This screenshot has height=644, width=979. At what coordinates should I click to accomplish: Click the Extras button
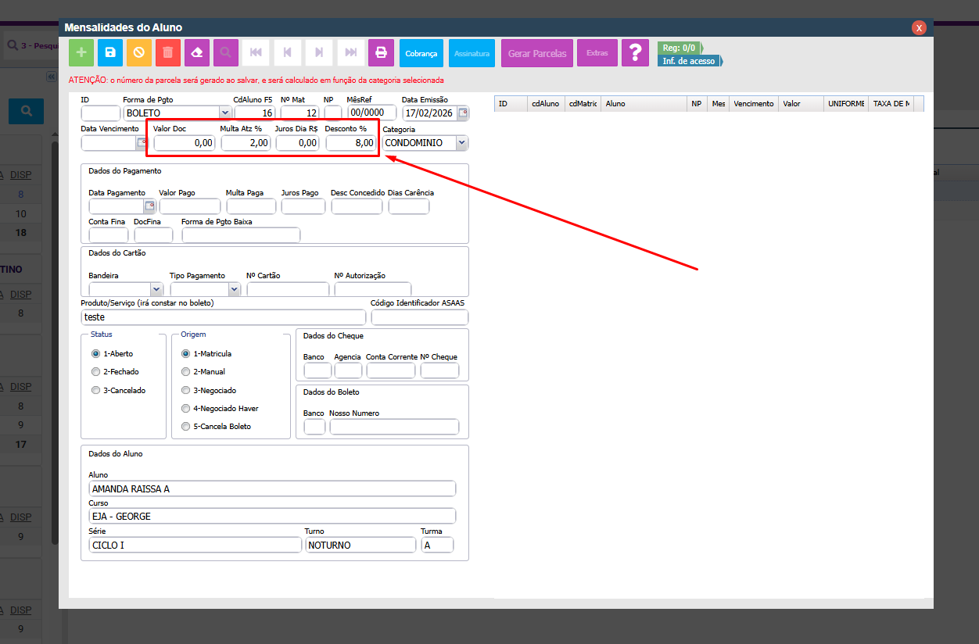tap(597, 53)
